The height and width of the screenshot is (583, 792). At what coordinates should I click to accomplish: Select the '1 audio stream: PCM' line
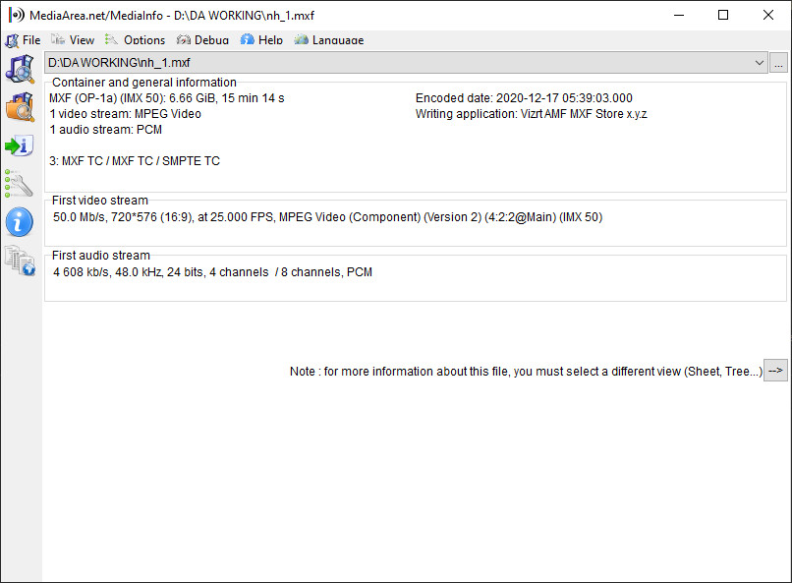(x=105, y=130)
